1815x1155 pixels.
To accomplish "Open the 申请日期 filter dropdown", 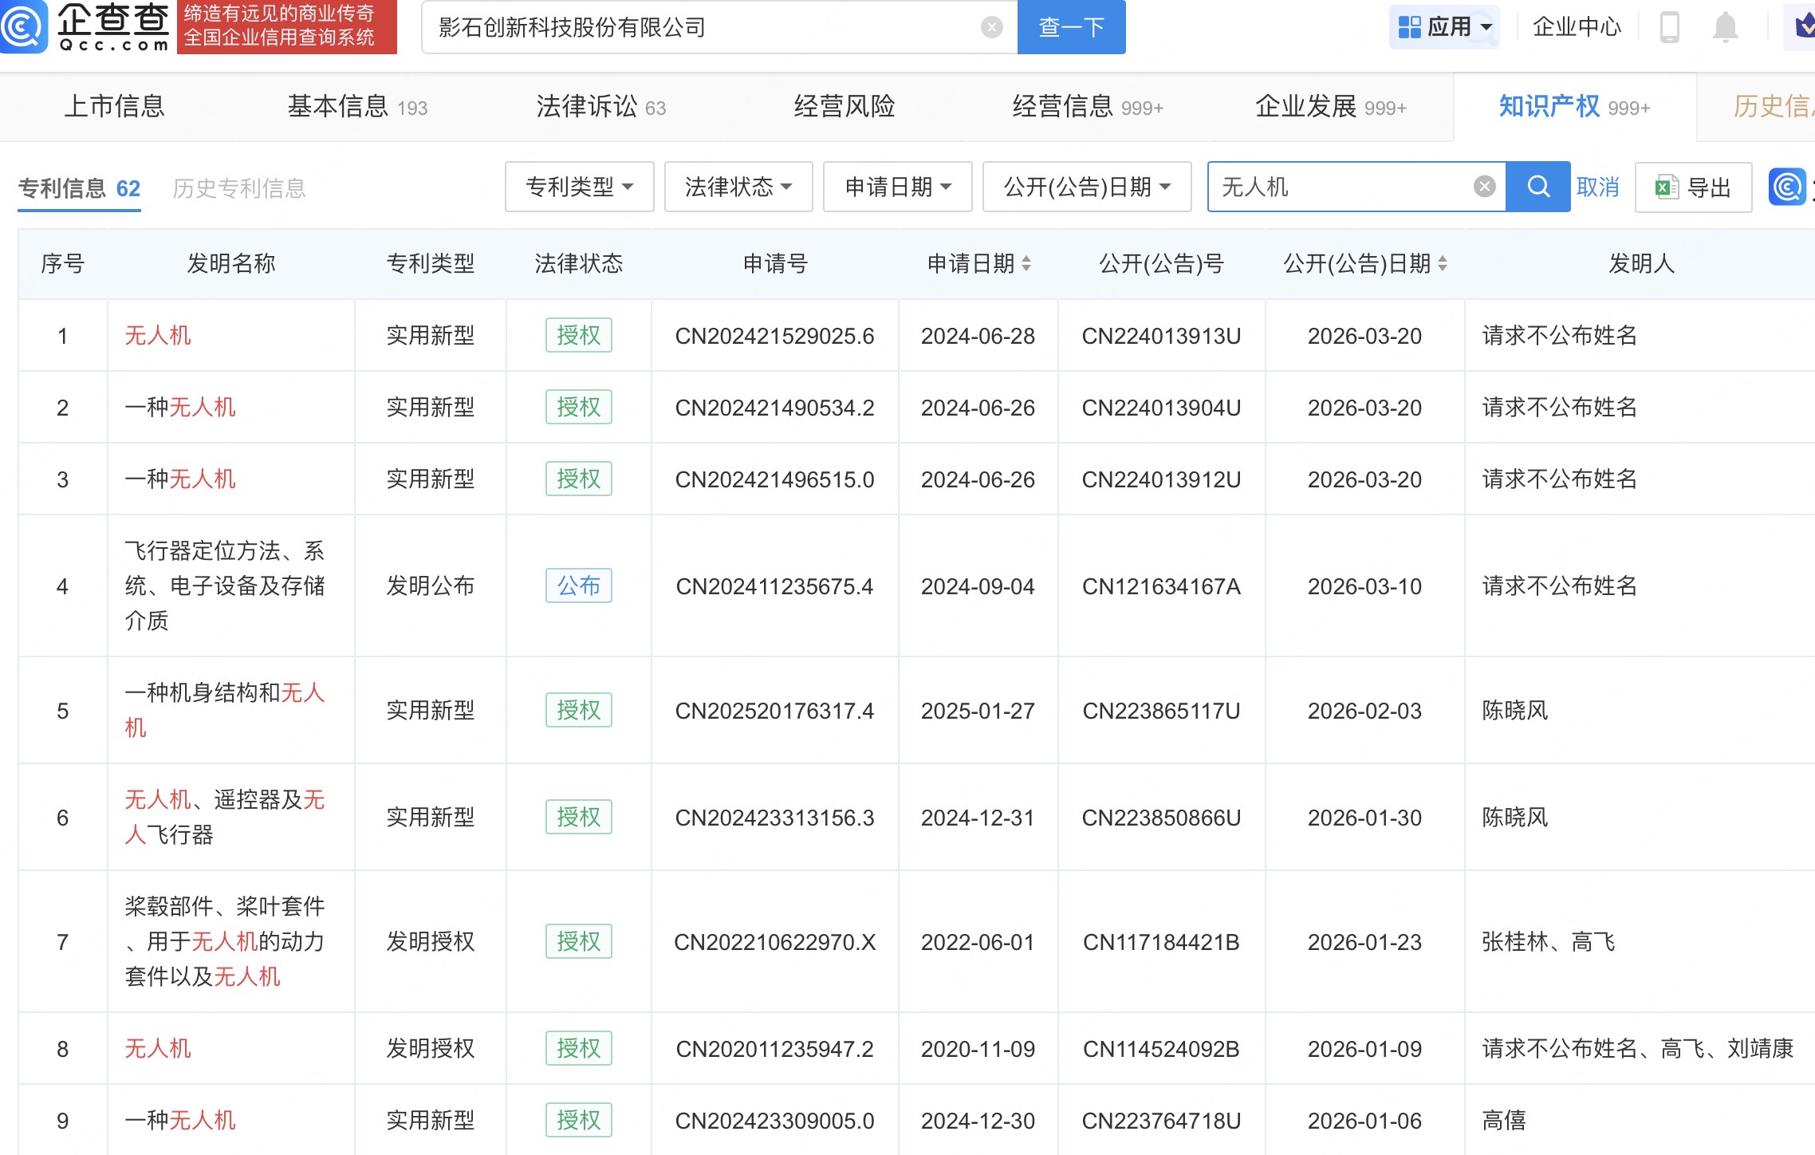I will 897,187.
